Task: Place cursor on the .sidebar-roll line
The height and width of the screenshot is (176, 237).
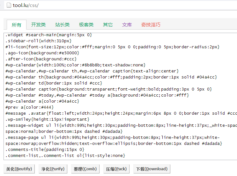Action: (x=38, y=41)
